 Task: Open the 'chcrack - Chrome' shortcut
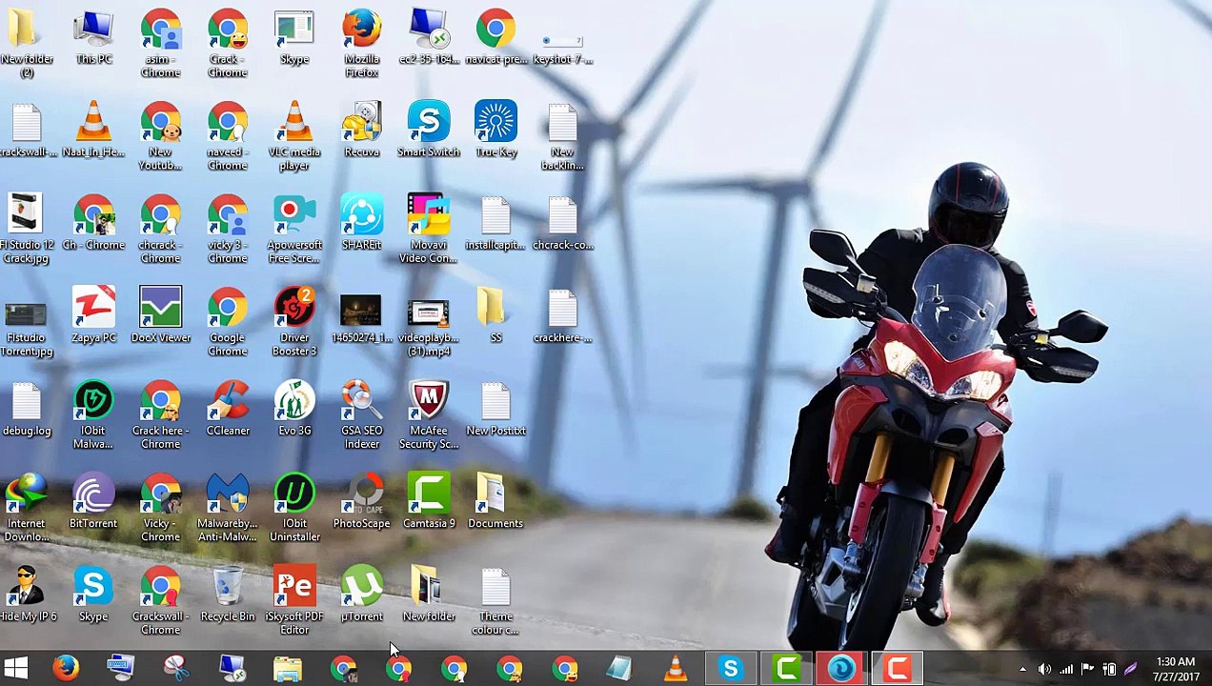click(x=160, y=229)
